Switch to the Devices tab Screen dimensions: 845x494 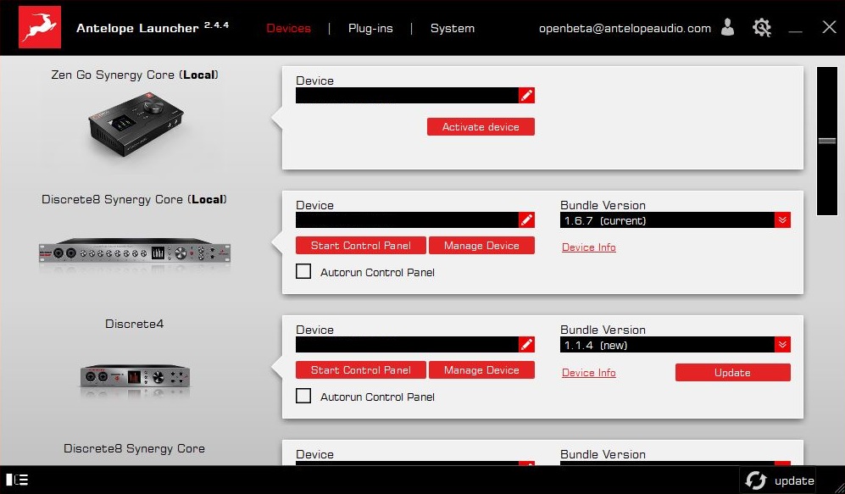[288, 28]
